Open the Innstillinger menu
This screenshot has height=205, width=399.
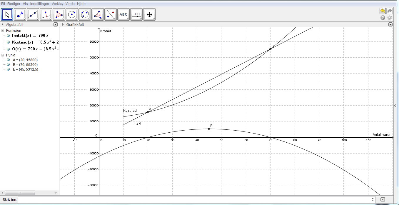[39, 4]
